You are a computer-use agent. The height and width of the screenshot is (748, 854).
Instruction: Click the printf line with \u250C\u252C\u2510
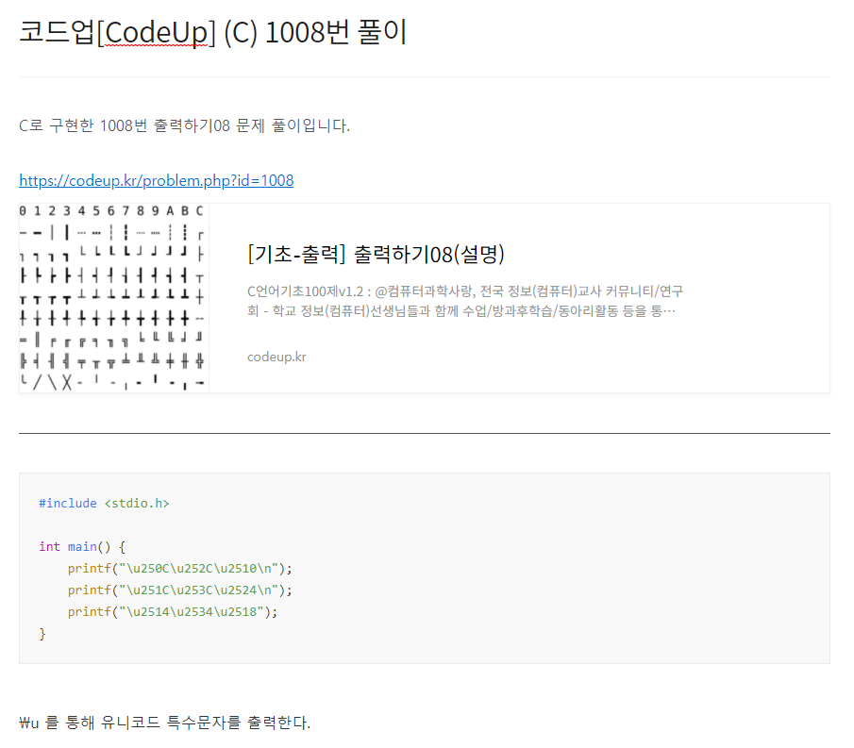tap(179, 569)
